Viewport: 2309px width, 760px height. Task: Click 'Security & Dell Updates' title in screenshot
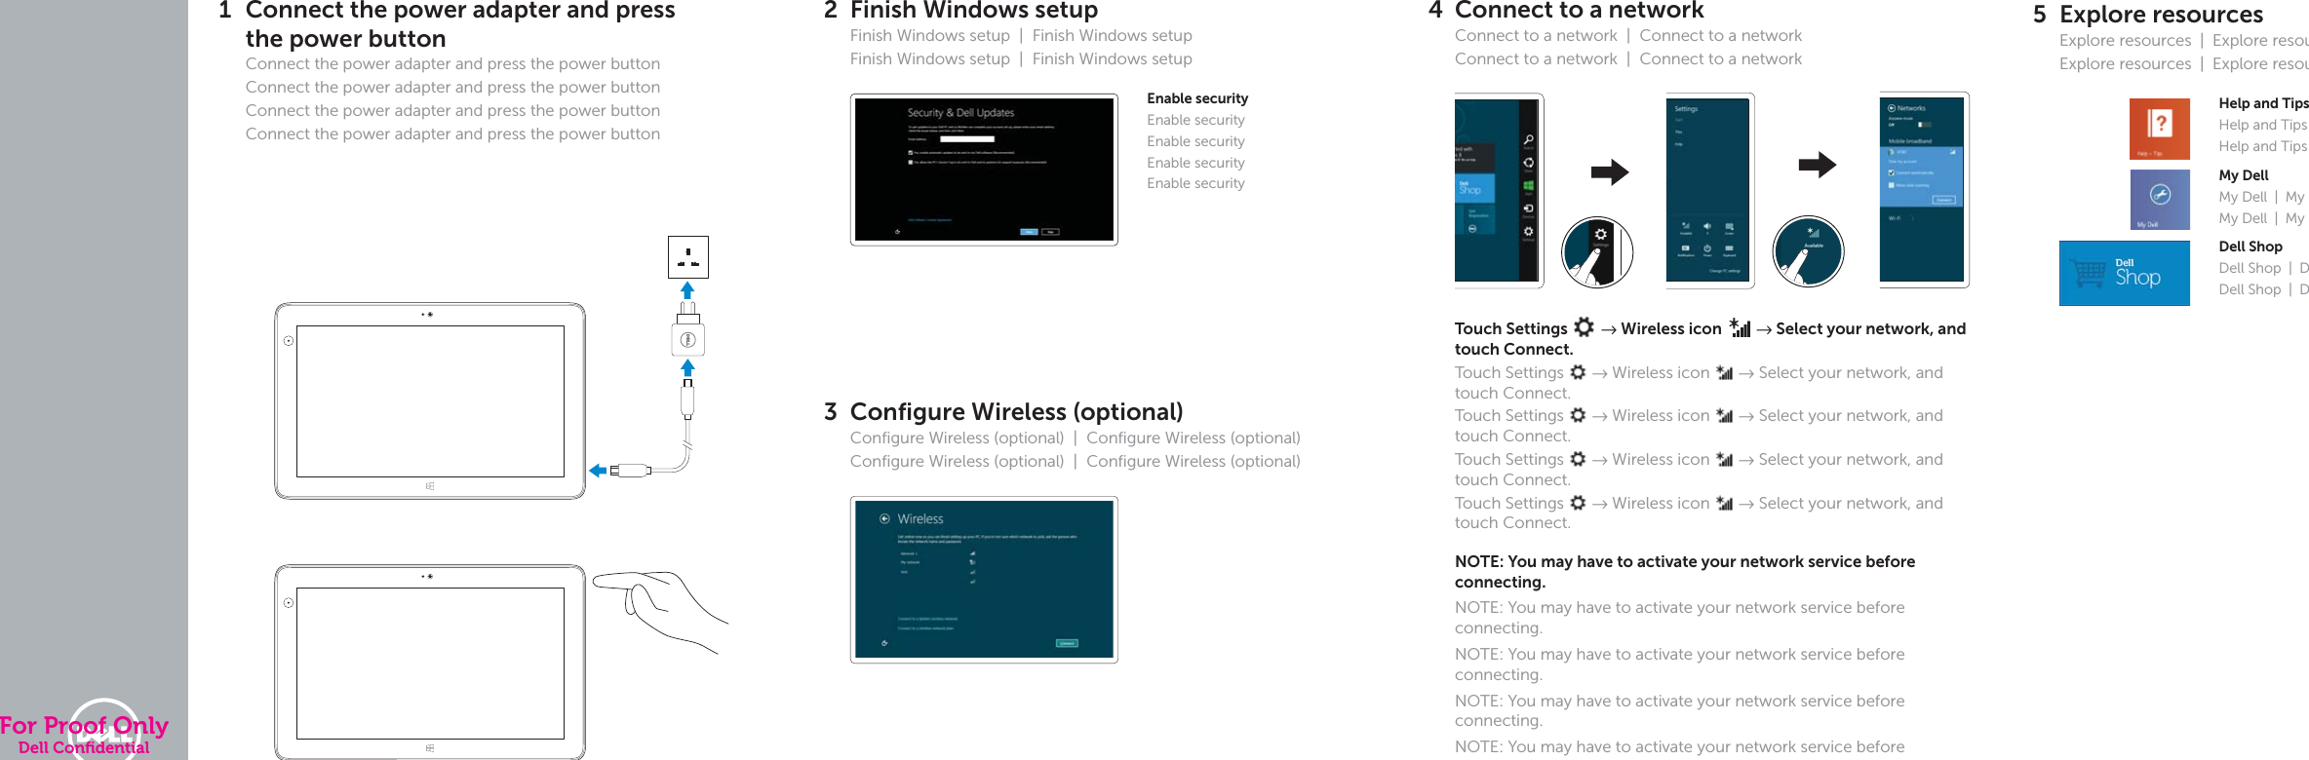[x=960, y=113]
